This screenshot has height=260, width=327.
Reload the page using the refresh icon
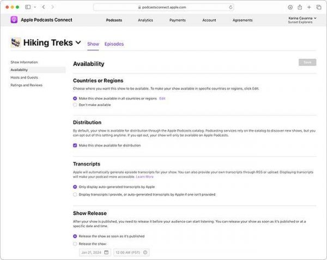pos(231,7)
